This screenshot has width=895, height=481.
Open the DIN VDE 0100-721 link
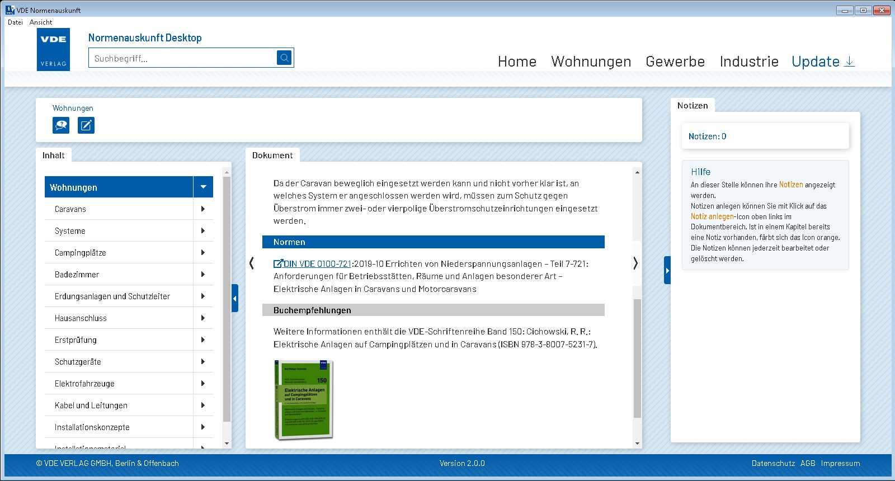pos(317,263)
